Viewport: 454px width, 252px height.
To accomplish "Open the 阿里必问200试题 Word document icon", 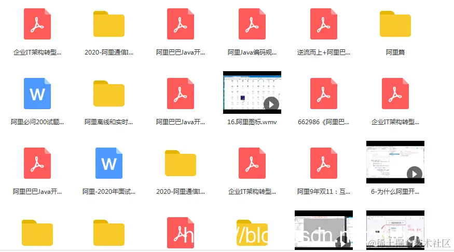I will tap(37, 94).
